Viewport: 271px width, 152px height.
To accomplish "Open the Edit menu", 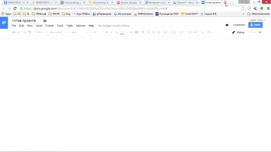I will tap(22, 26).
